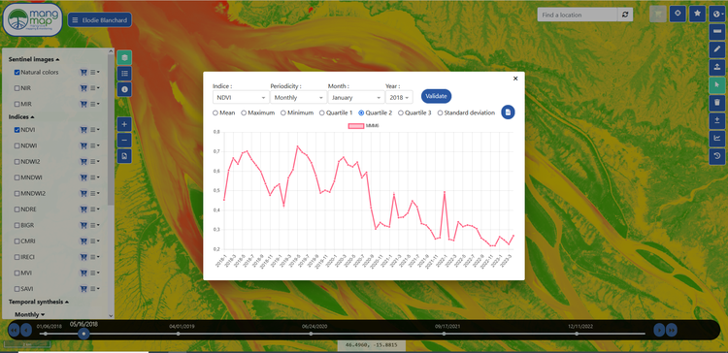
Task: Add SAVI layer to cart
Action: point(83,289)
